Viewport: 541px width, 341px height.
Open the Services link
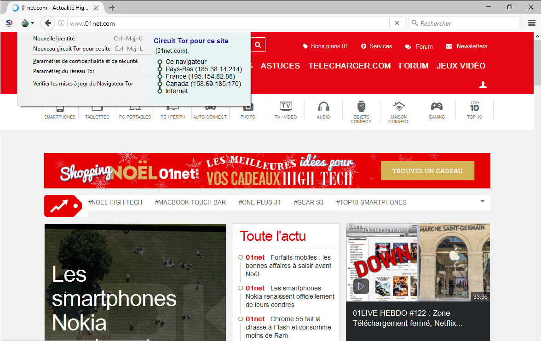[376, 46]
